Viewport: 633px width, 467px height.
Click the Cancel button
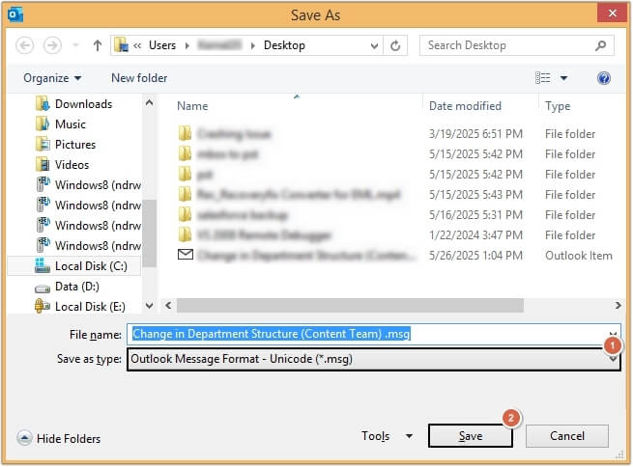pyautogui.click(x=567, y=436)
